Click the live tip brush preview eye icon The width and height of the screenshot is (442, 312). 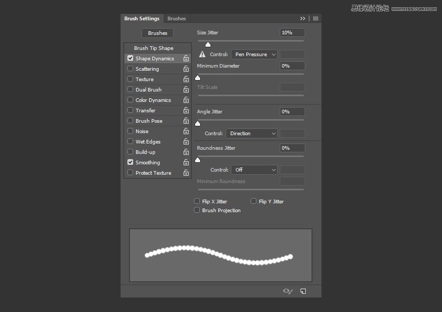[x=288, y=291]
